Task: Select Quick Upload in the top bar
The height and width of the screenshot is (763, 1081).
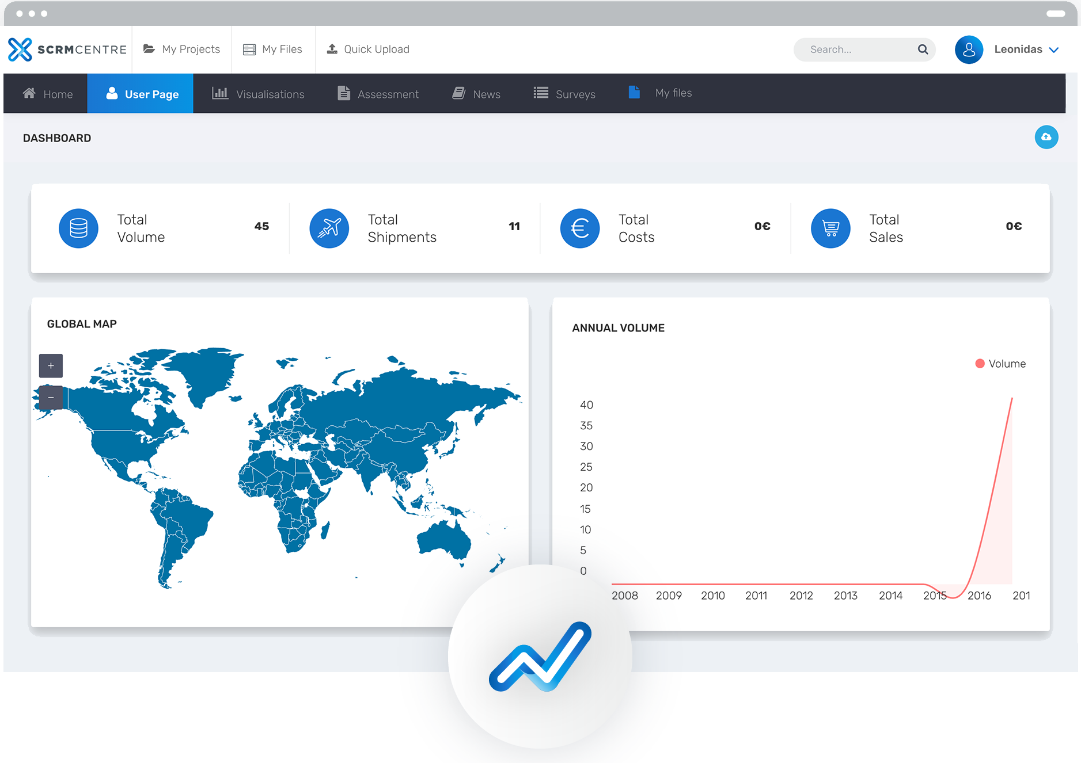Action: point(368,49)
